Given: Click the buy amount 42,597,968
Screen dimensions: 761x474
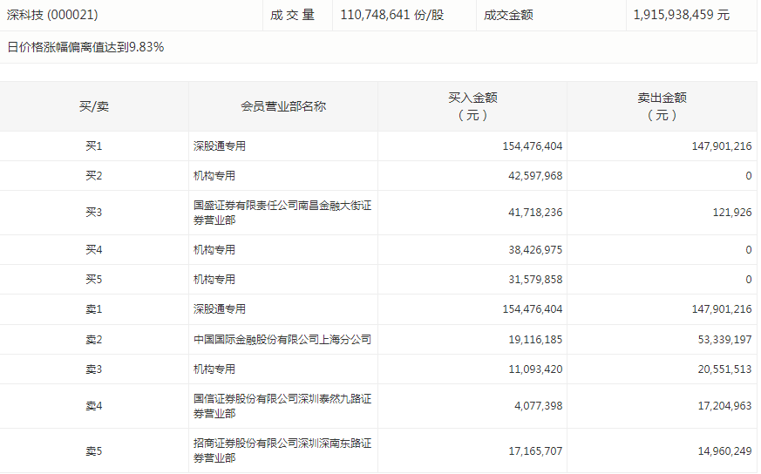Looking at the screenshot, I should coord(533,176).
